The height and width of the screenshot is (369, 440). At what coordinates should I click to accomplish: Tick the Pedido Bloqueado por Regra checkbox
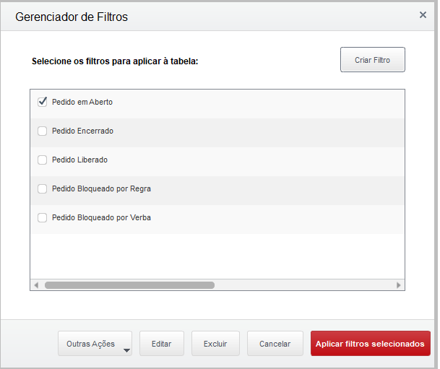point(43,188)
